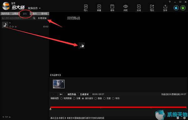Select 字幕 subtitle view radio
Screen dimensions: 188x120
pyautogui.click(x=74, y=98)
